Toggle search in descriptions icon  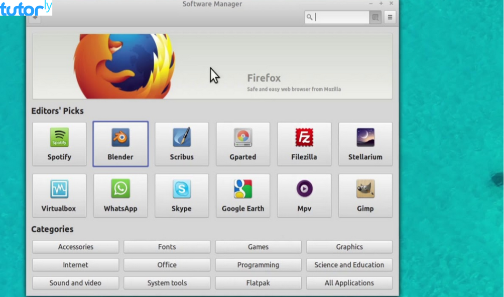[x=375, y=17]
